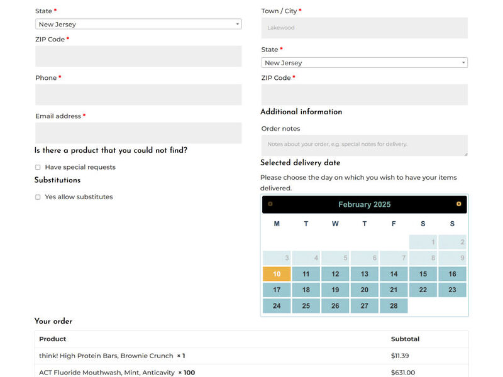
Task: Open the billing State dropdown
Action: [x=138, y=24]
